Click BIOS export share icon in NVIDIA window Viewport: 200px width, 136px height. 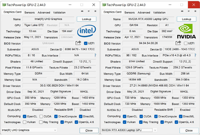(x=178, y=43)
